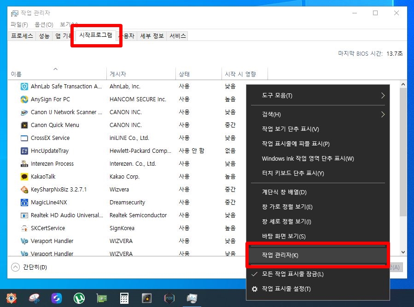
Task: Click the KakaoTalk row icon
Action: (x=24, y=177)
